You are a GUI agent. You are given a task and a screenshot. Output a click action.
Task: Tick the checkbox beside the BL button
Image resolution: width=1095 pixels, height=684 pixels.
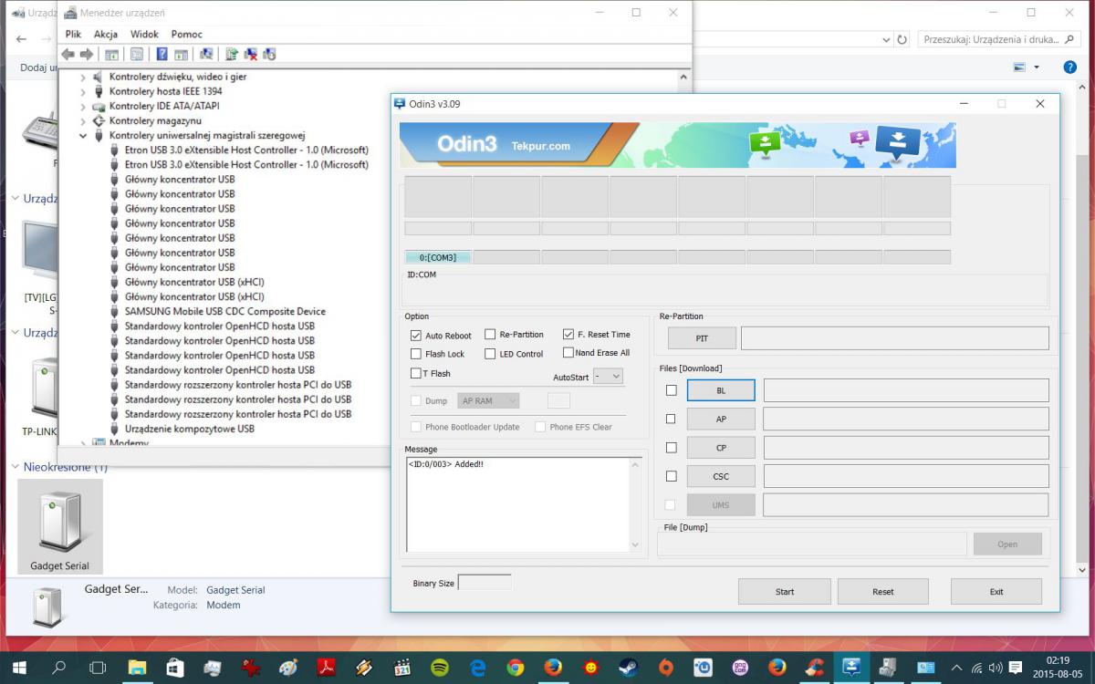coord(671,390)
